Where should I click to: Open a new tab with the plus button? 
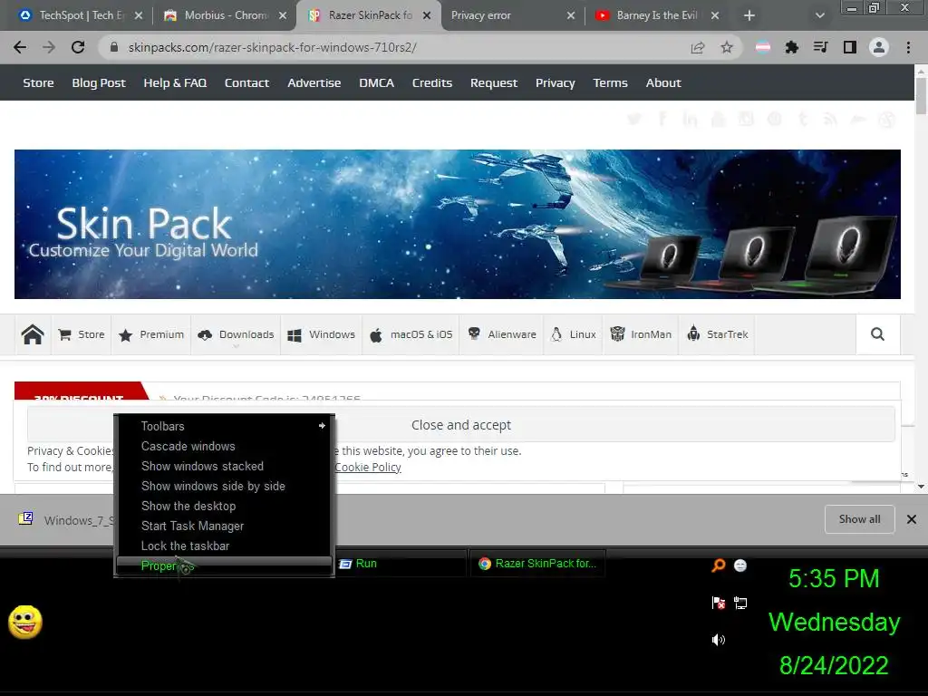click(x=749, y=15)
